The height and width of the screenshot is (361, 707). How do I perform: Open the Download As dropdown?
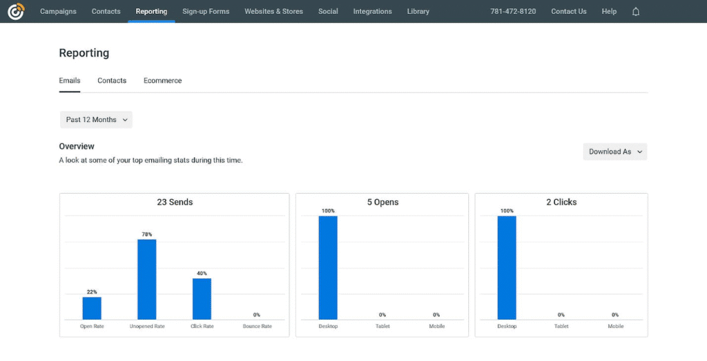point(615,152)
